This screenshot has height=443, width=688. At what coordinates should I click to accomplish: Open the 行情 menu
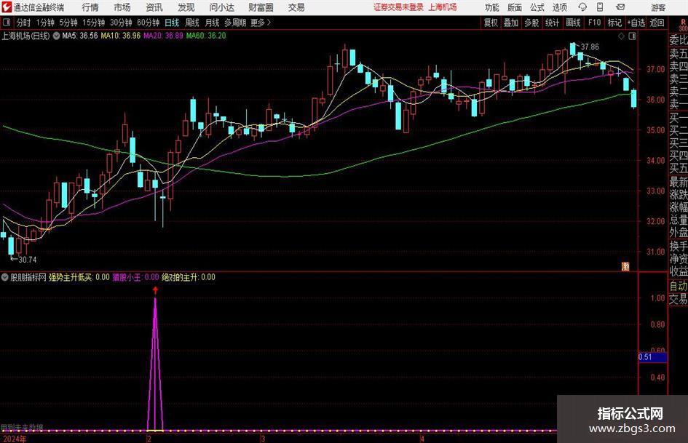(90, 7)
